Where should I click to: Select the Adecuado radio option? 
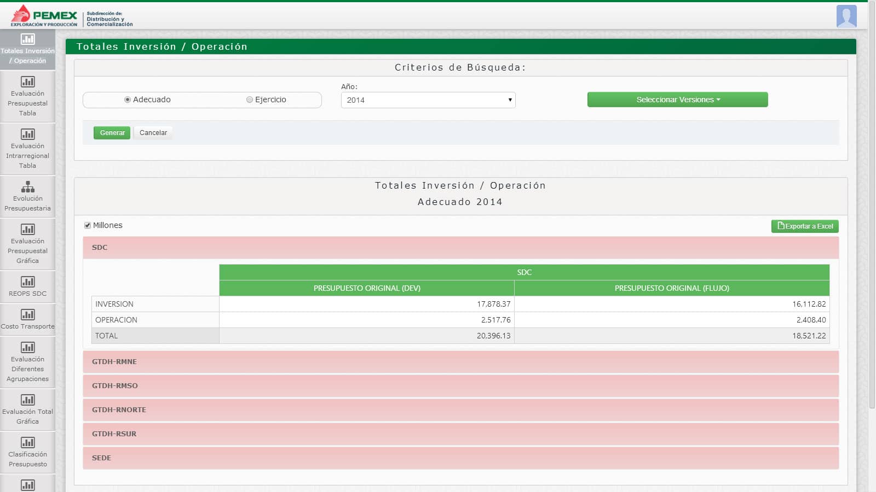[x=128, y=99]
